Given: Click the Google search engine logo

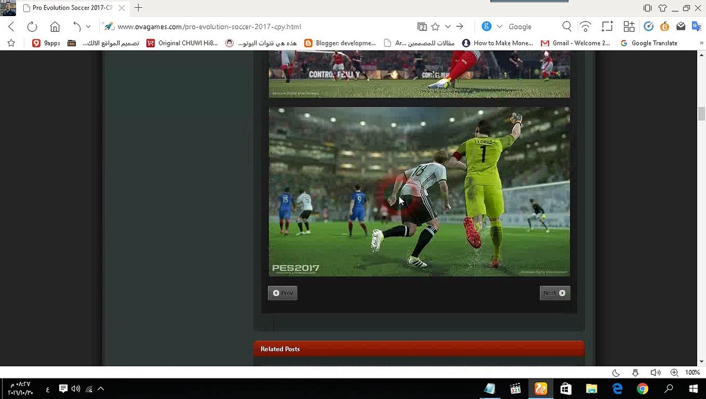Looking at the screenshot, I should click(x=487, y=27).
